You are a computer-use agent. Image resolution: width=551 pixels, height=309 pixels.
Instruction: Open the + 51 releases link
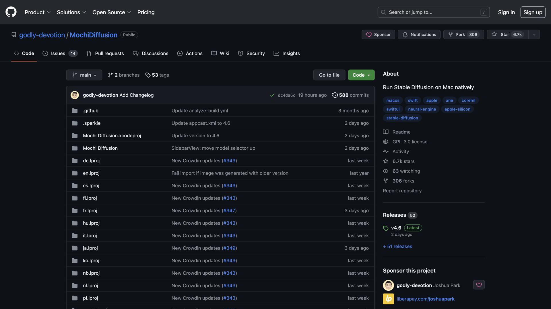[x=397, y=246]
